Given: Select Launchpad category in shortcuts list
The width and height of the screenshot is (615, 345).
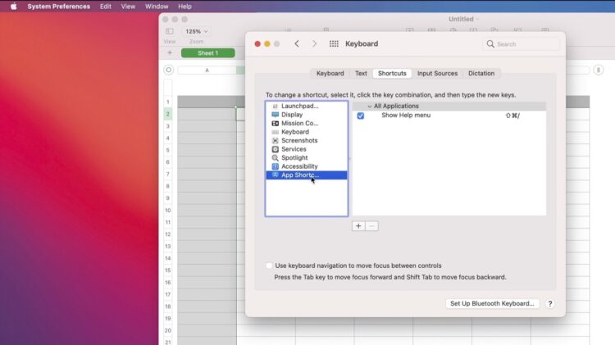Looking at the screenshot, I should (x=307, y=106).
